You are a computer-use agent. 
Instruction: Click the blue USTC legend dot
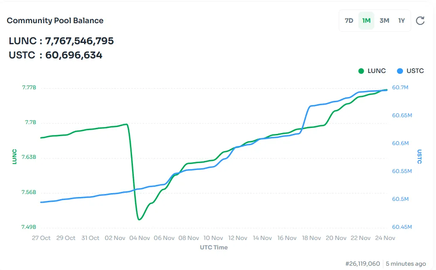[400, 71]
